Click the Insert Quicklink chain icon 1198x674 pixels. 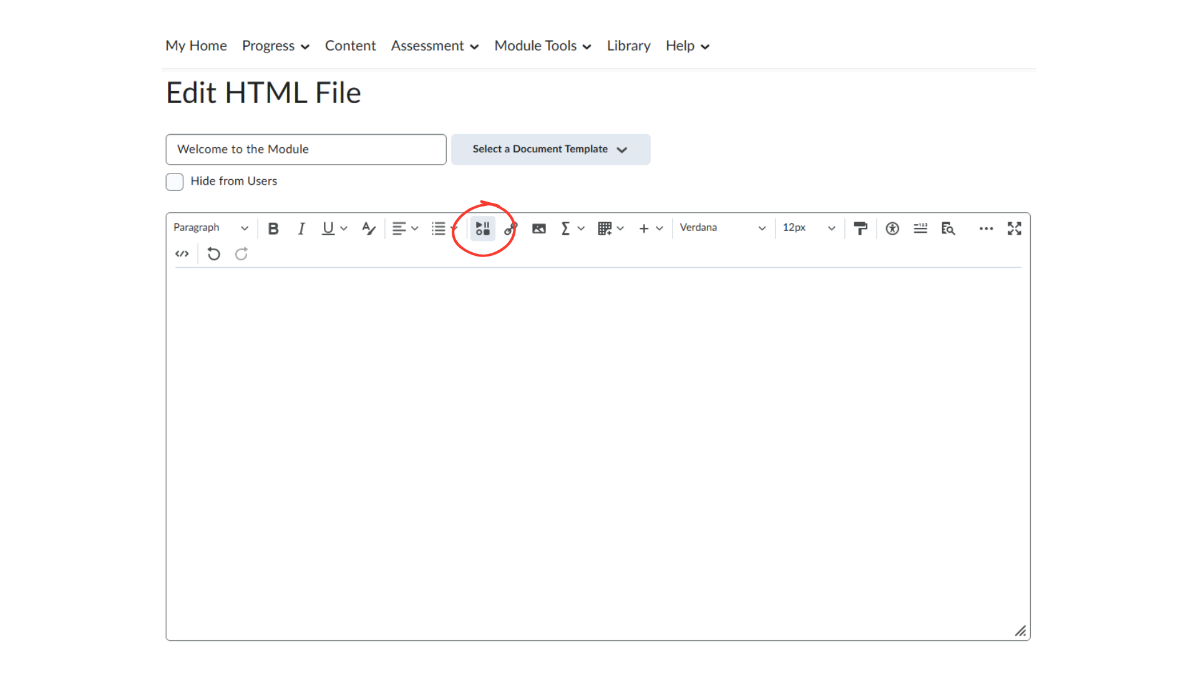tap(510, 228)
